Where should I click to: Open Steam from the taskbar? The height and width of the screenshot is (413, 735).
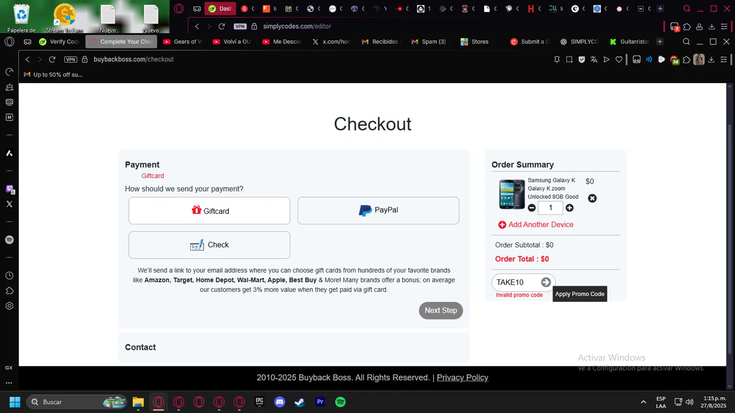click(x=300, y=402)
